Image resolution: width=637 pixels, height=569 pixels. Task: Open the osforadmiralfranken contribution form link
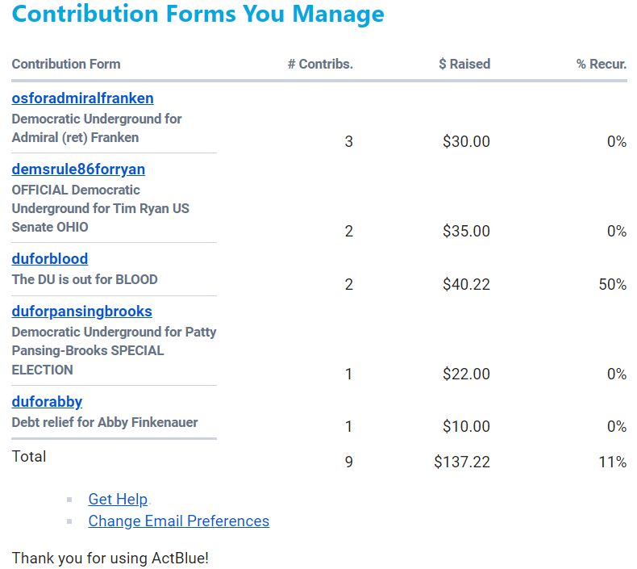[82, 98]
